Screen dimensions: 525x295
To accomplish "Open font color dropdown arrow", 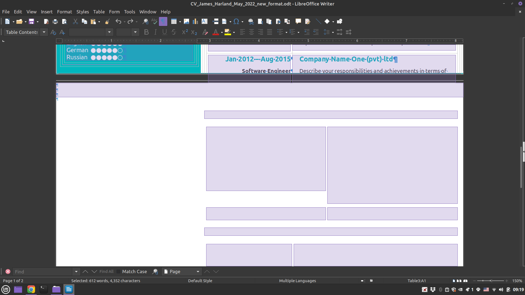I will [x=222, y=33].
